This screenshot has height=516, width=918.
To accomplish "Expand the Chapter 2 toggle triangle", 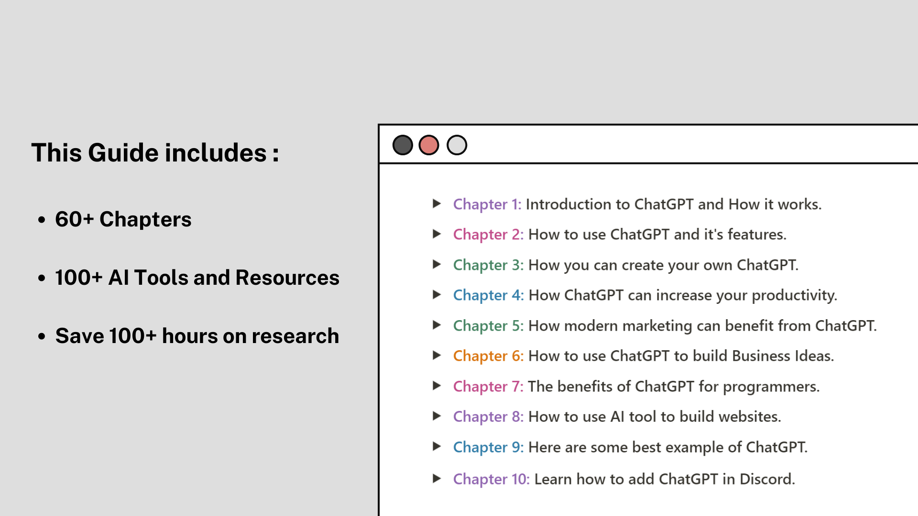I will [x=437, y=234].
